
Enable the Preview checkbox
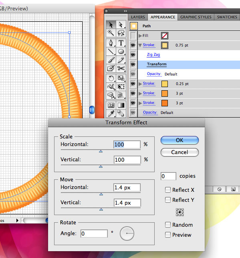pyautogui.click(x=168, y=235)
